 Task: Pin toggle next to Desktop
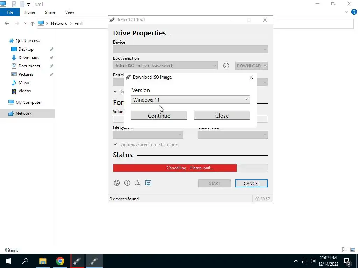52,49
